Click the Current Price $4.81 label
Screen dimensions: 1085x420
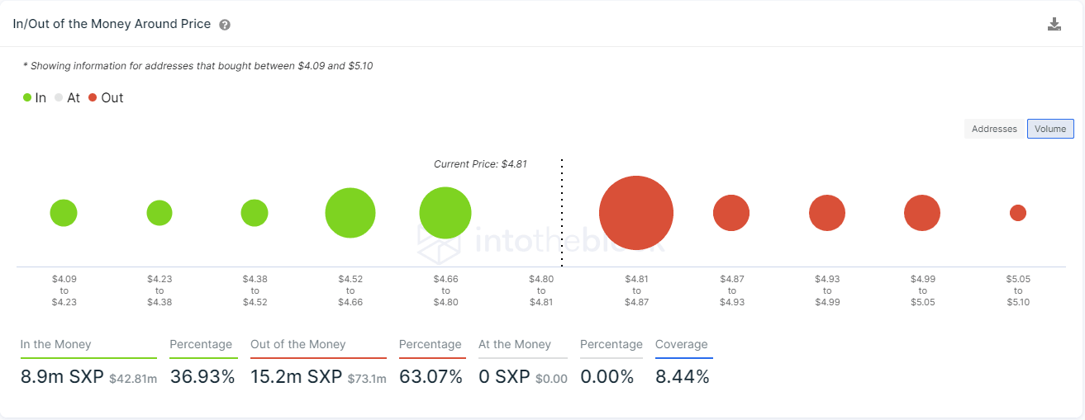pyautogui.click(x=480, y=164)
